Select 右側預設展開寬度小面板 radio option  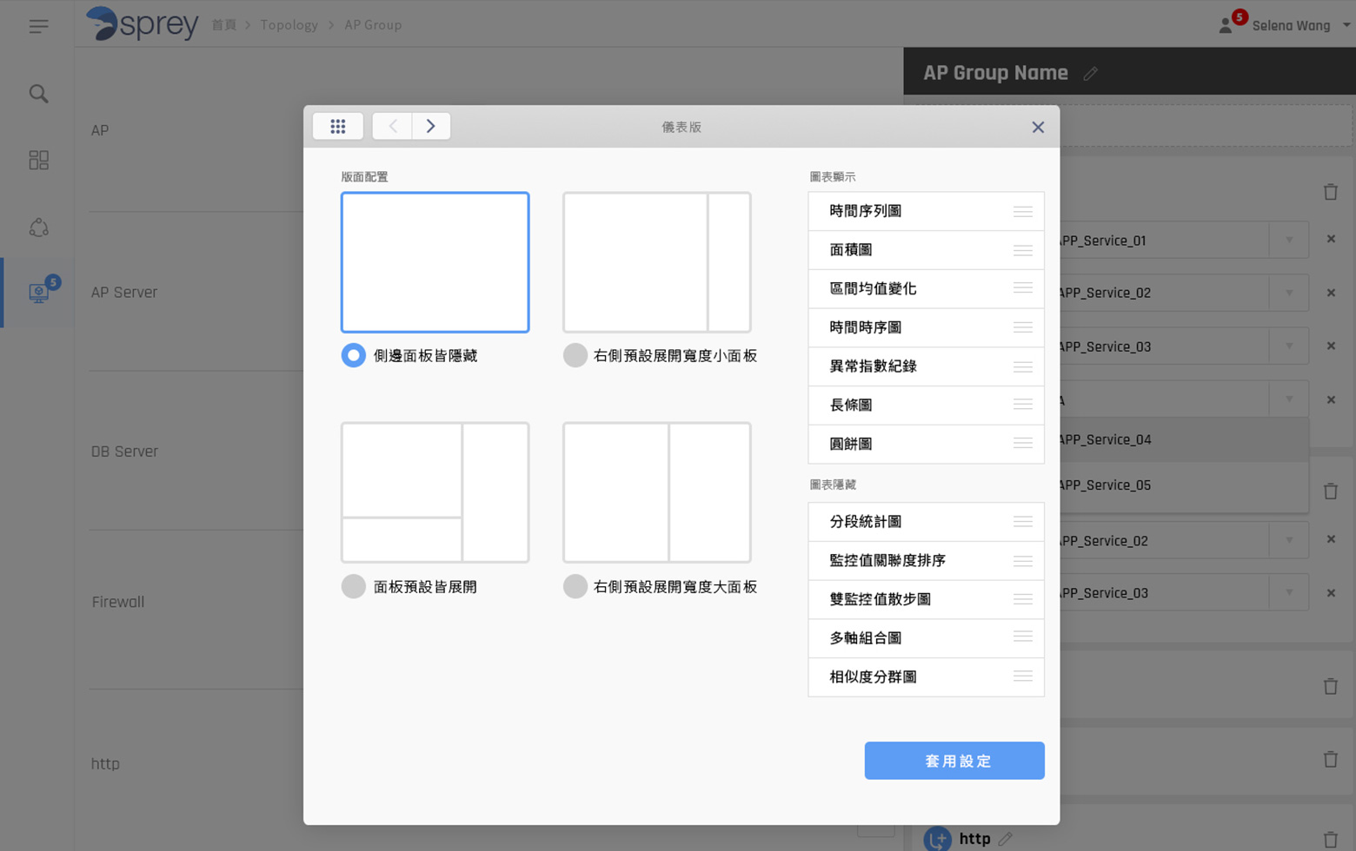(575, 355)
